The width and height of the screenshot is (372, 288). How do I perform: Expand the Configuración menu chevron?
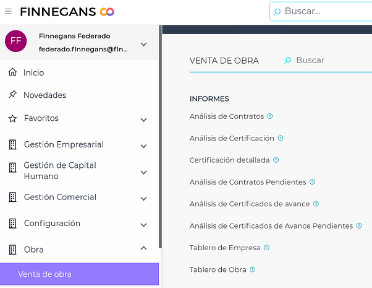coord(143,224)
